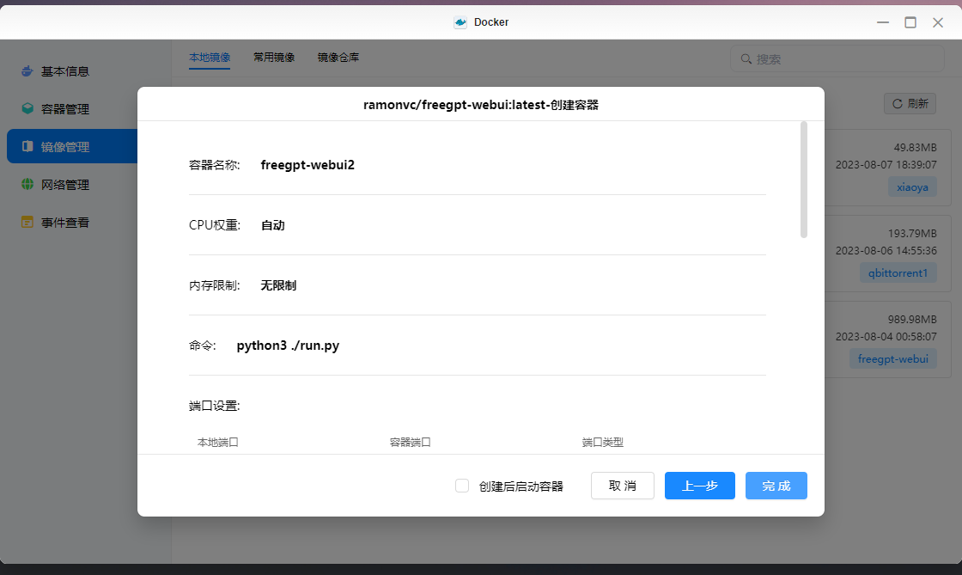Go back with the 上一步 button
This screenshot has height=575, width=962.
click(x=699, y=486)
